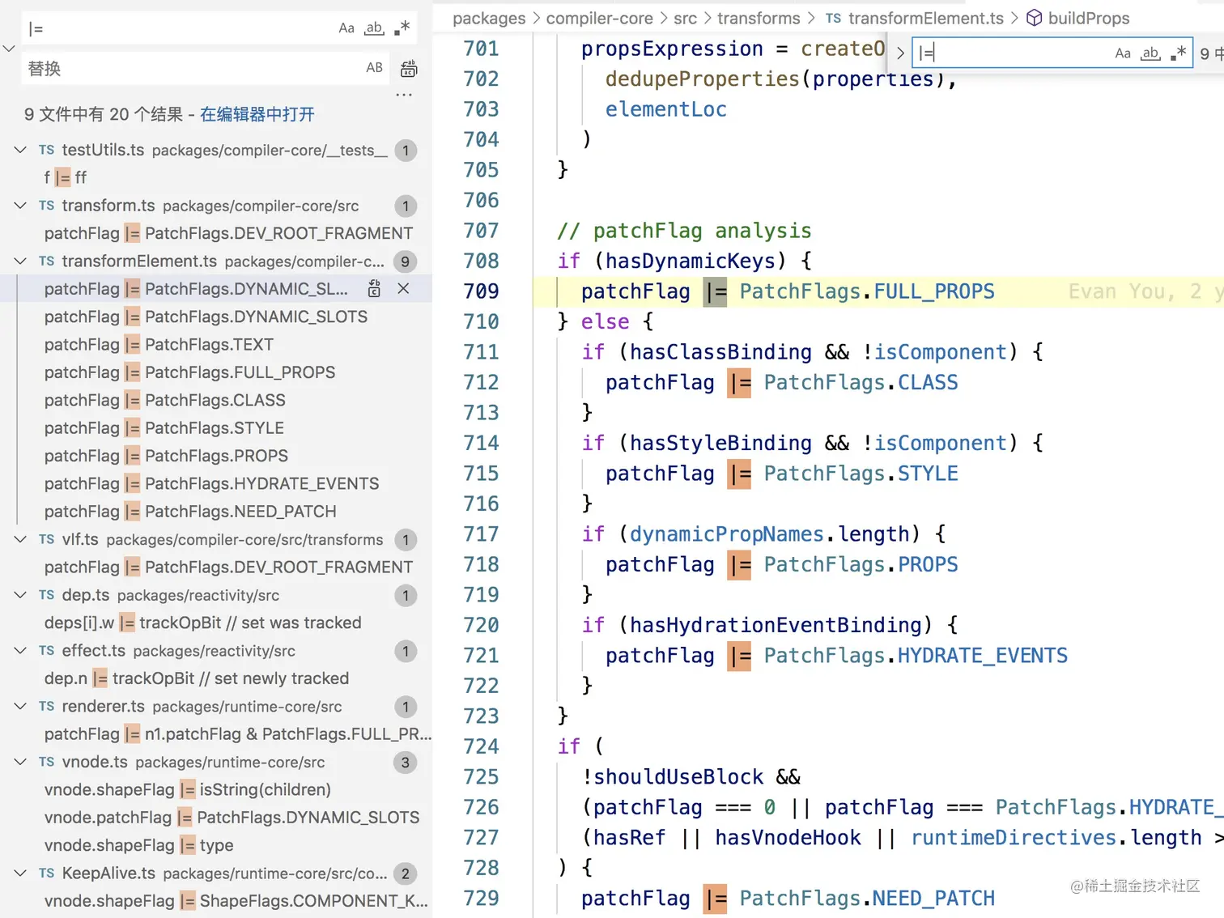Image resolution: width=1224 pixels, height=918 pixels.
Task: Click vnode.ts result count badge 3
Action: click(406, 763)
